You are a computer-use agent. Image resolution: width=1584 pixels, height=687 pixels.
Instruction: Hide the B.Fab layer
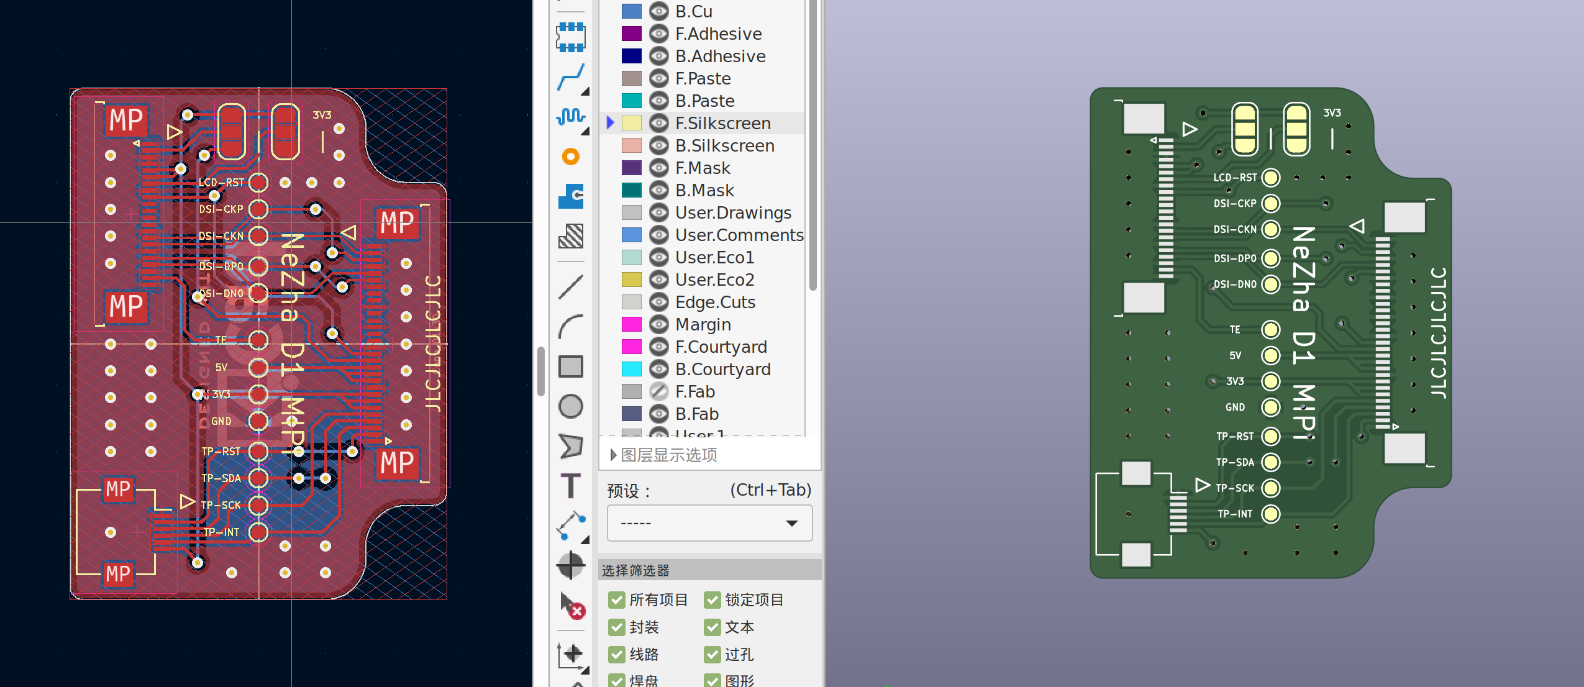coord(659,414)
